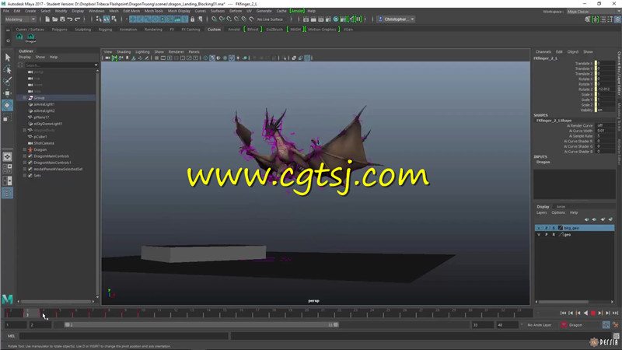Viewport: 622px width, 350px height.
Task: Choose the Lasso Select tool
Action: (7, 69)
